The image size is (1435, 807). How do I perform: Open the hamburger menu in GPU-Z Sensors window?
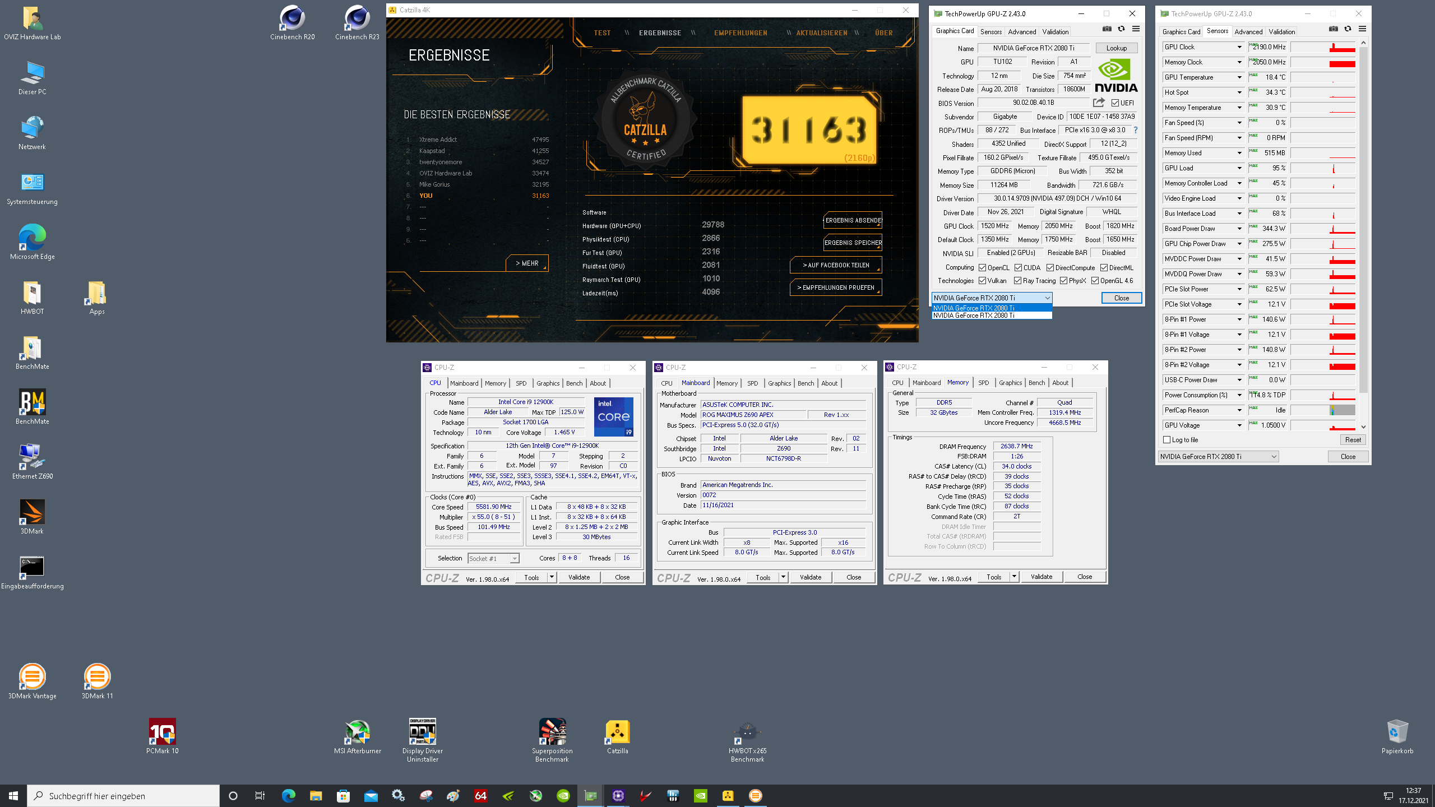1362,29
